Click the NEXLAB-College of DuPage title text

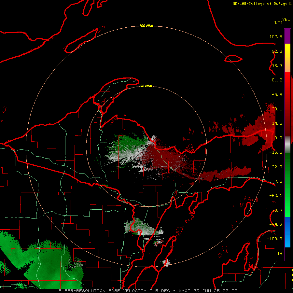coord(262,4)
